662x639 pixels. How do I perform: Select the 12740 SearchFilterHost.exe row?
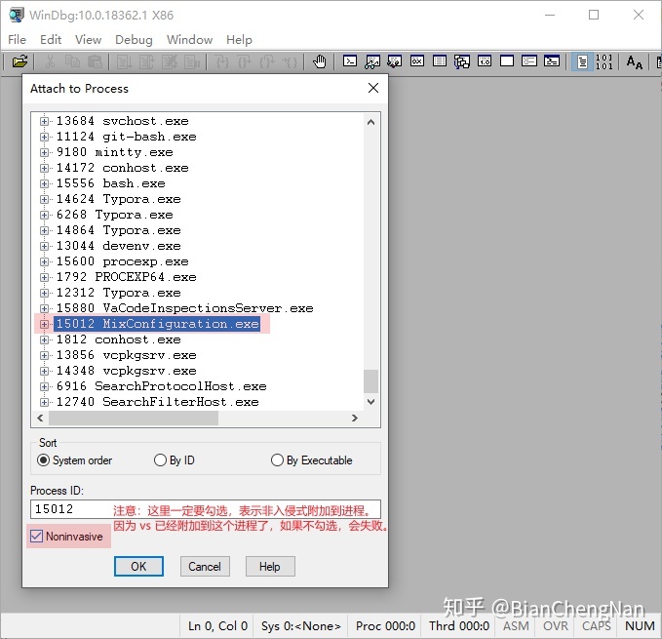(158, 402)
